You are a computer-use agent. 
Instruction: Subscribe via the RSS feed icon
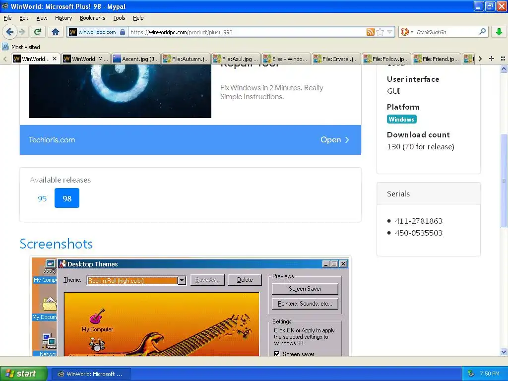pyautogui.click(x=370, y=32)
